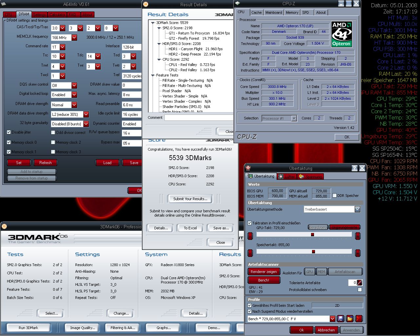Viewport: 420px width, 336px height.
Task: Click the save profile floppy disk icon
Action: 340,319
